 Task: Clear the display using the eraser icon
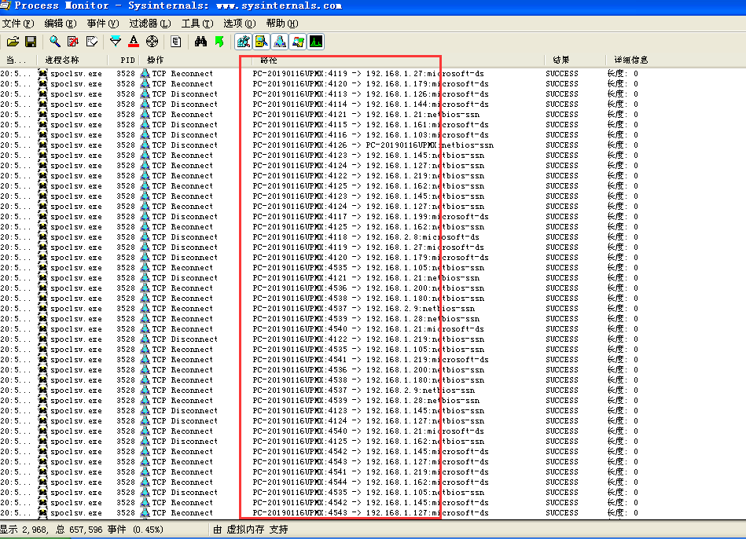coord(92,42)
